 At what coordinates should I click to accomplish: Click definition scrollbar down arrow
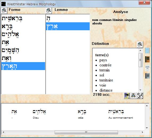[x=140, y=90]
